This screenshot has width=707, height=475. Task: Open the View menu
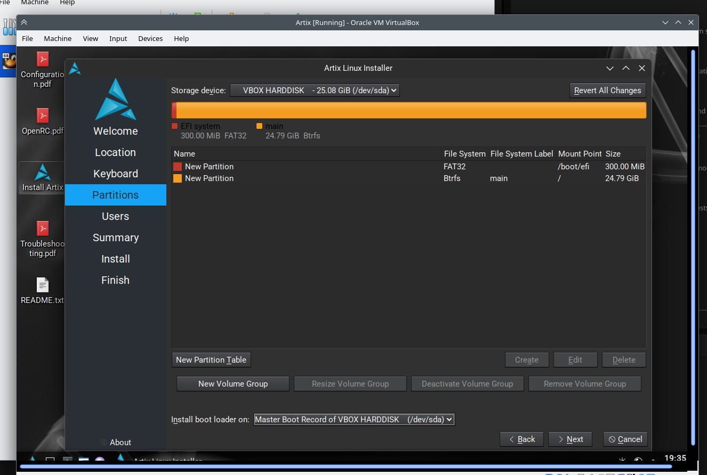click(x=91, y=38)
